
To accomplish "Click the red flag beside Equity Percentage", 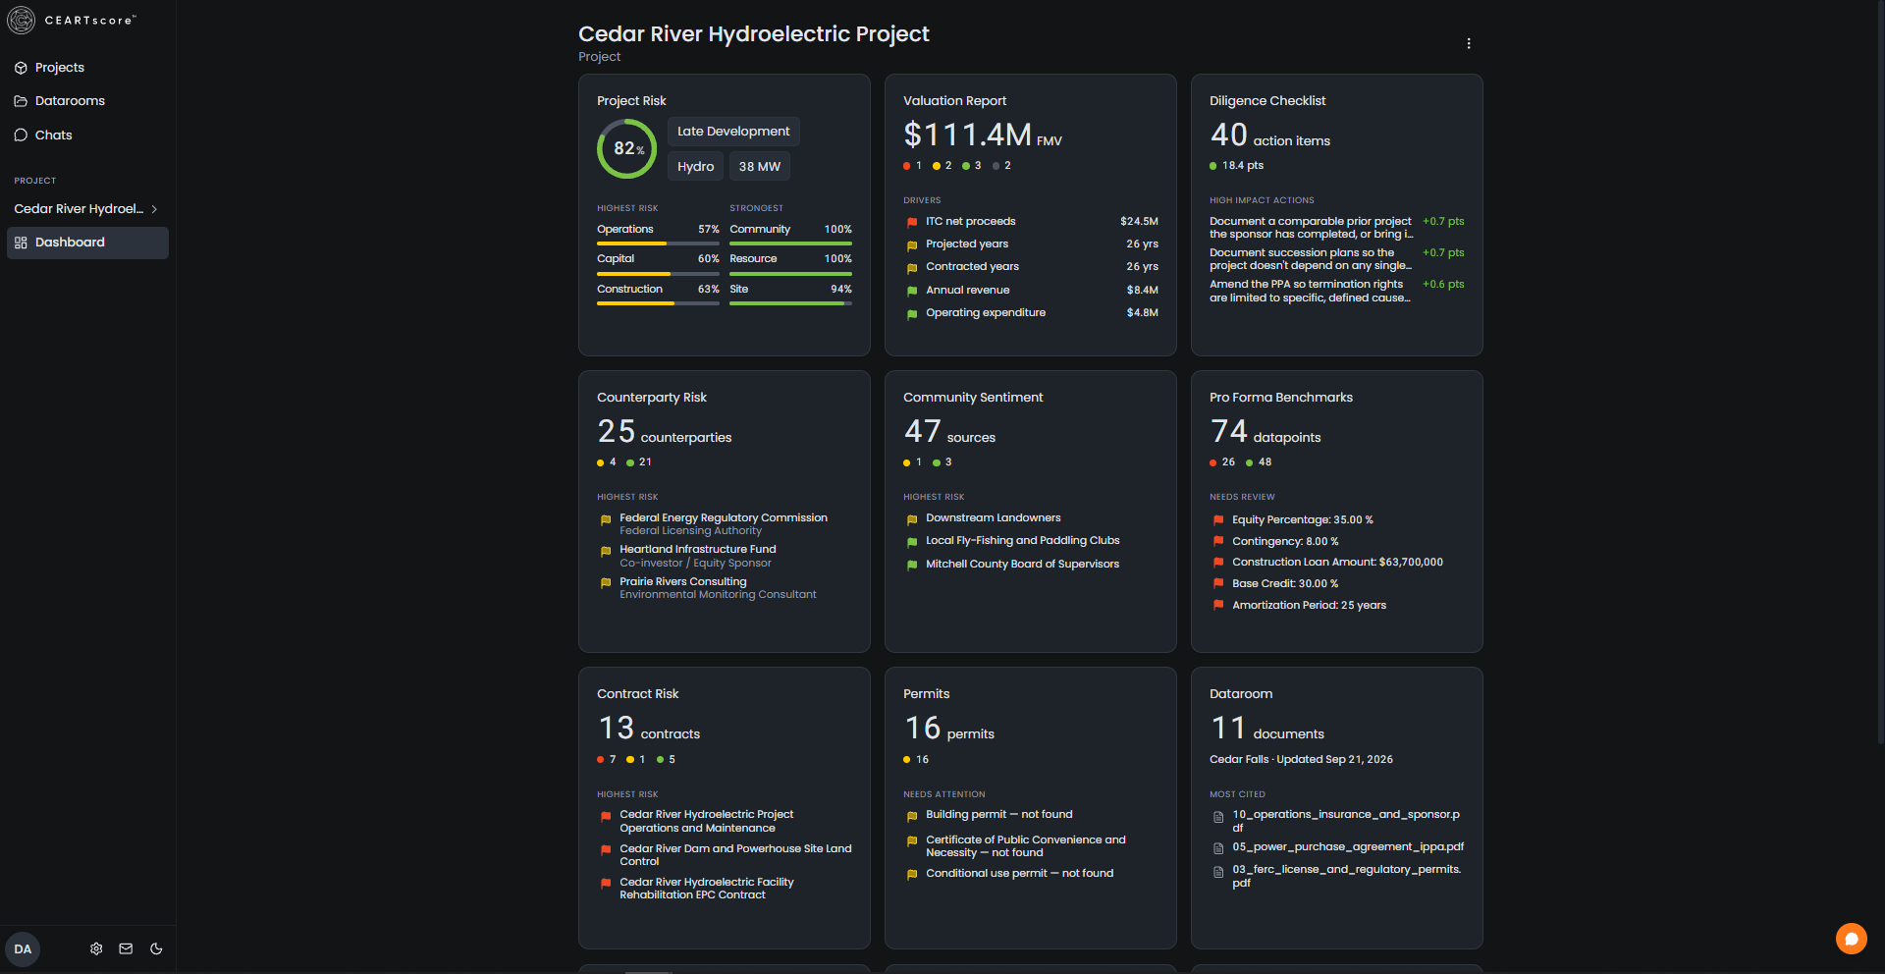I will point(1218,520).
